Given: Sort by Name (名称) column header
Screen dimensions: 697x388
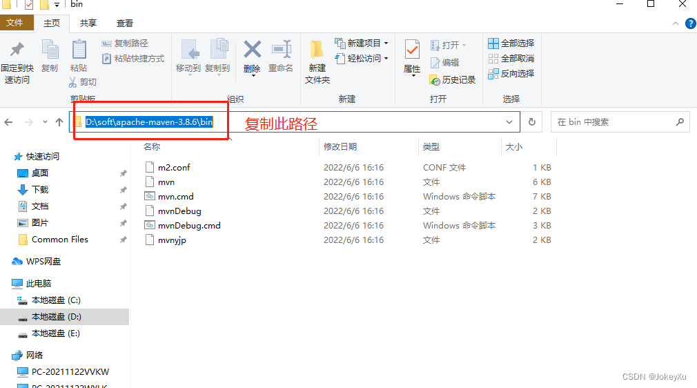Looking at the screenshot, I should [152, 147].
